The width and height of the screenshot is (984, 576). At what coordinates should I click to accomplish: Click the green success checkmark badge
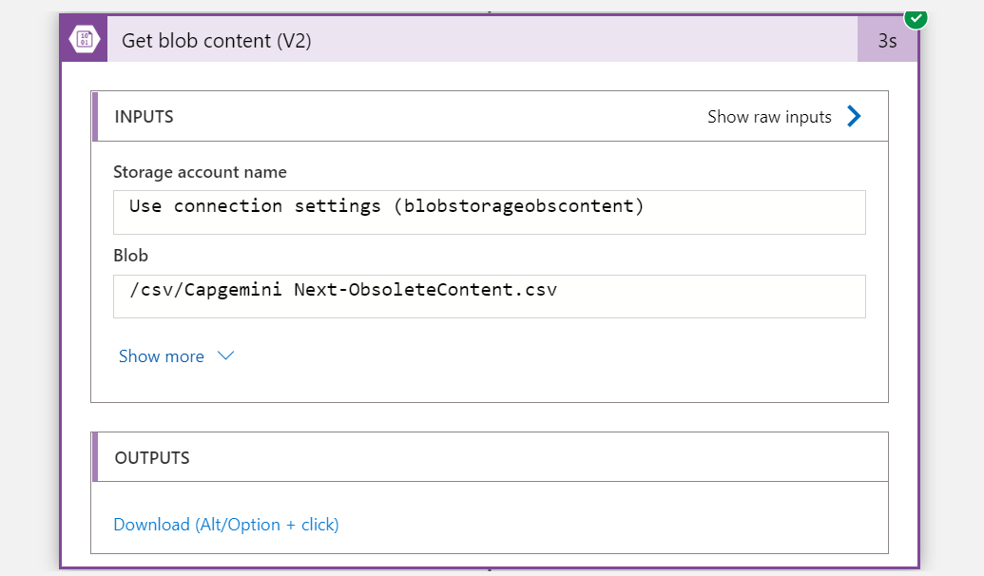click(914, 18)
